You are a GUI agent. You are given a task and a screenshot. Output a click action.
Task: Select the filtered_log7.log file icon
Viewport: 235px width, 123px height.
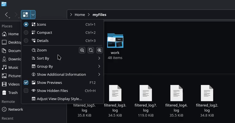146,93
